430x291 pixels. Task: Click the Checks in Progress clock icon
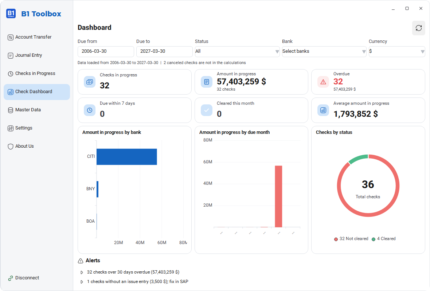coord(11,73)
